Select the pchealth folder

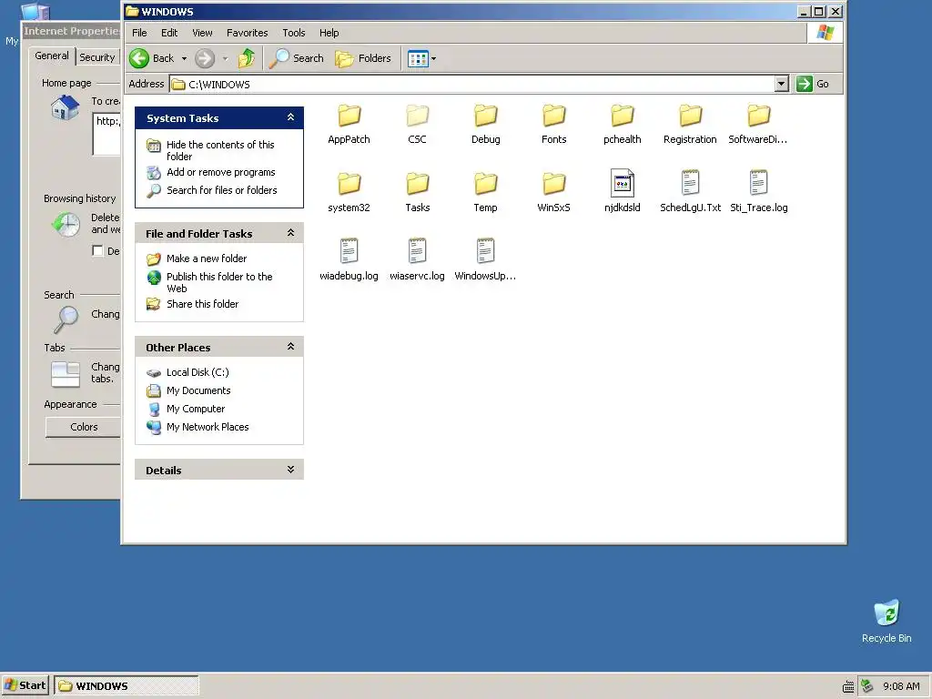coord(623,124)
